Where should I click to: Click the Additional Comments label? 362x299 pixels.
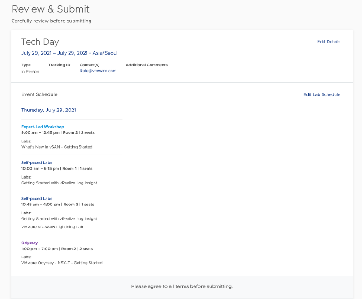147,65
